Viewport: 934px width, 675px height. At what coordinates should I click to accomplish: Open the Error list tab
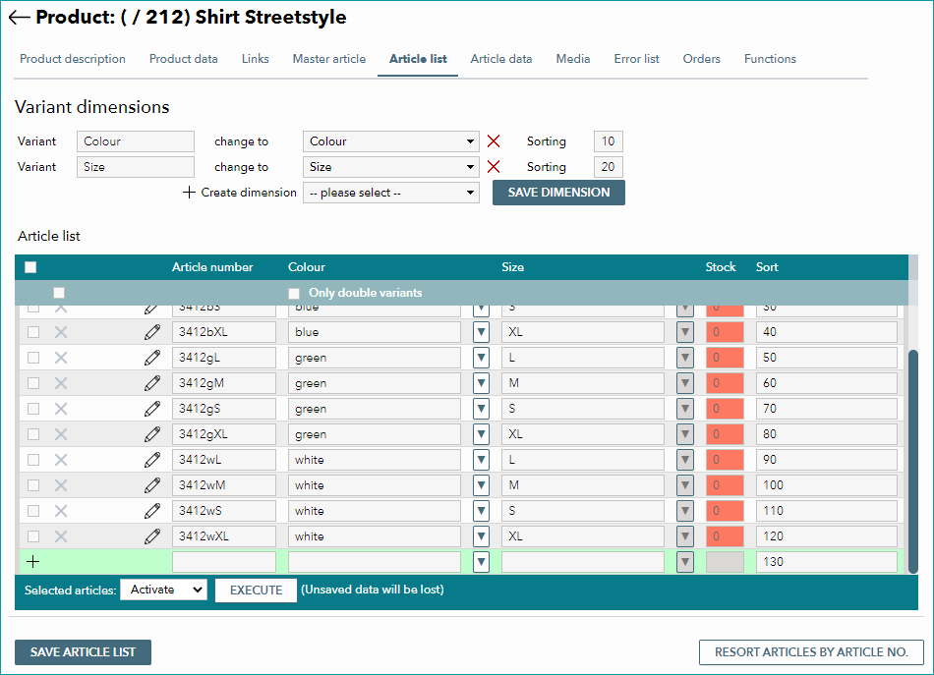(x=636, y=59)
